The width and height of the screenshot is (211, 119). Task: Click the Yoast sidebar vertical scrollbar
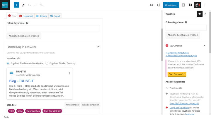pyautogui.click(x=210, y=32)
